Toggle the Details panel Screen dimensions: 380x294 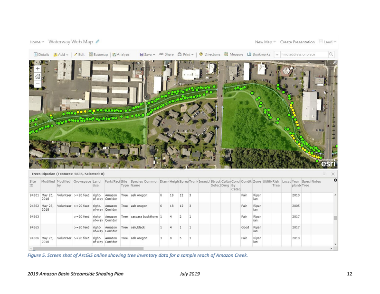pyautogui.click(x=41, y=54)
